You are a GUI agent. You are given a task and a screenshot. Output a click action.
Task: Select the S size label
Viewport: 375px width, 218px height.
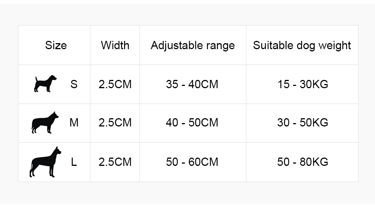[x=74, y=84]
